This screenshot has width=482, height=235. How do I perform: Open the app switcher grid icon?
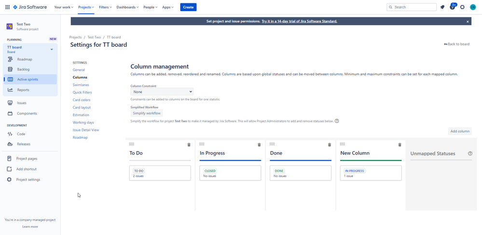pos(7,7)
